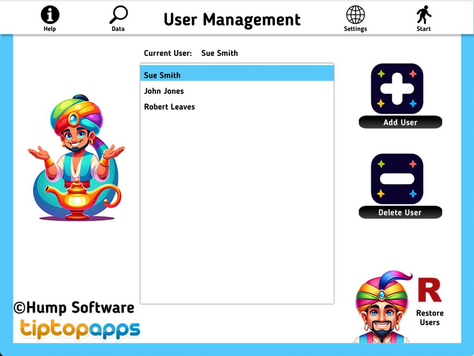Viewport: 474px width, 356px height.
Task: Activate the Restore Users function
Action: click(x=430, y=318)
